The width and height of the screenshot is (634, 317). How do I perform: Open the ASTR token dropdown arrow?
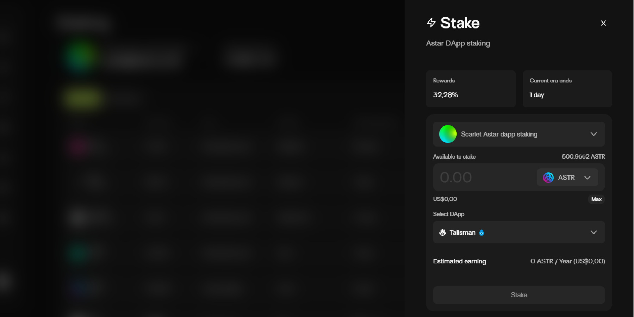[x=587, y=178]
